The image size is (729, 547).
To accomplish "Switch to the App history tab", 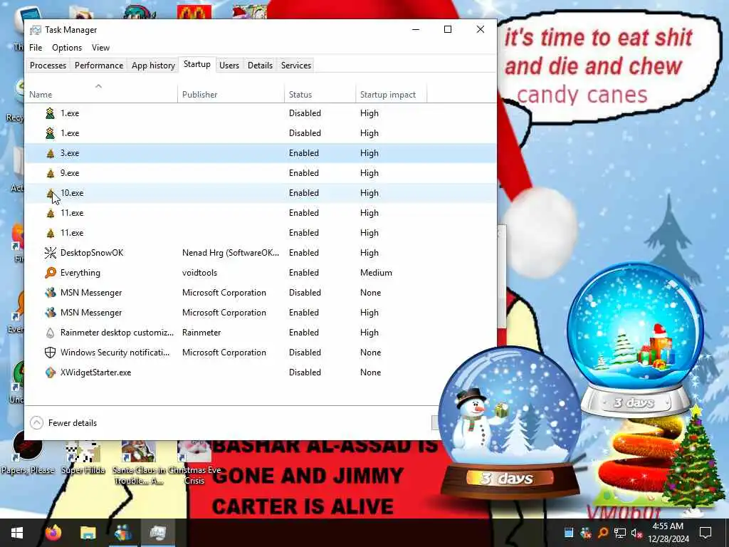I will click(x=153, y=65).
